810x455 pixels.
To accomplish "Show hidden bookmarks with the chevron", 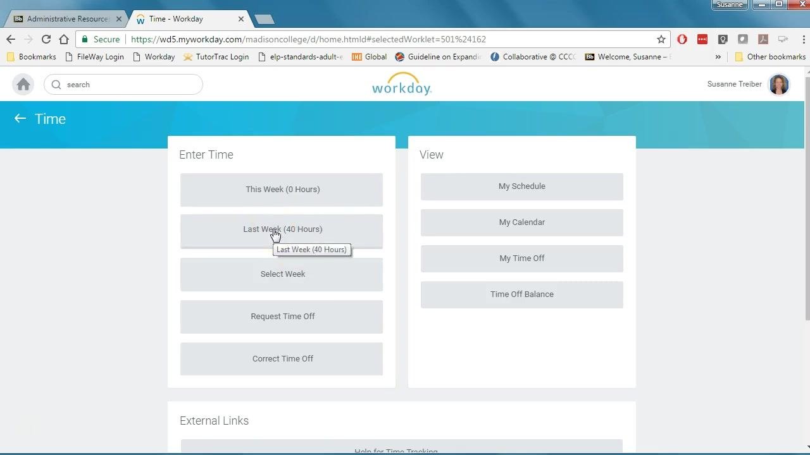I will 718,57.
